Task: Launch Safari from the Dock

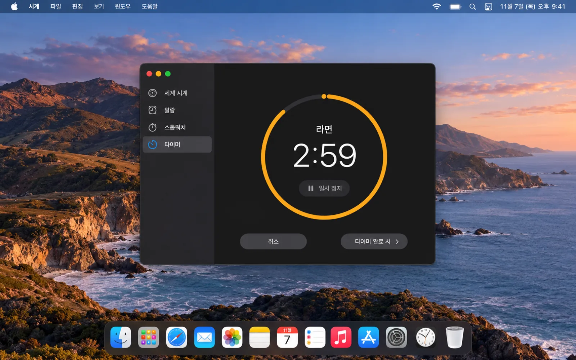Action: [176, 337]
